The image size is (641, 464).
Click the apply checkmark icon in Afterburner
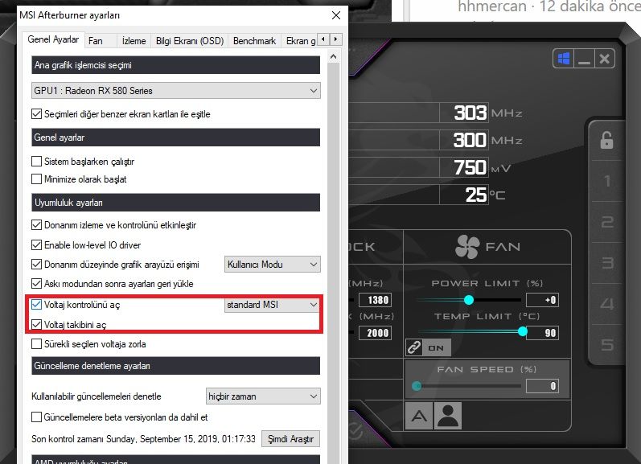click(355, 430)
